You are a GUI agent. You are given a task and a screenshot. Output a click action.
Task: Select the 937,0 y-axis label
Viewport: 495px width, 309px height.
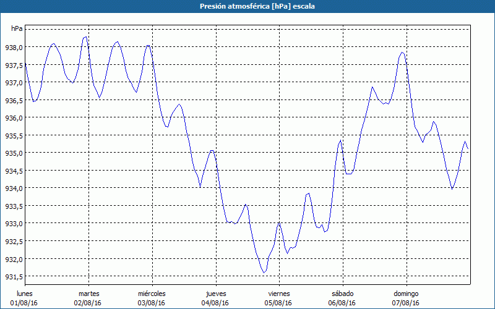(x=14, y=82)
